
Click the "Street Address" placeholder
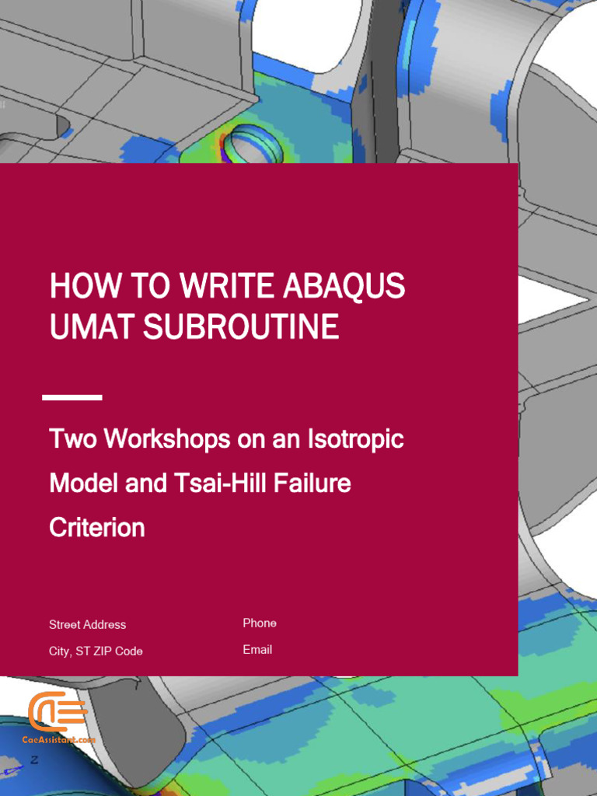click(x=87, y=624)
